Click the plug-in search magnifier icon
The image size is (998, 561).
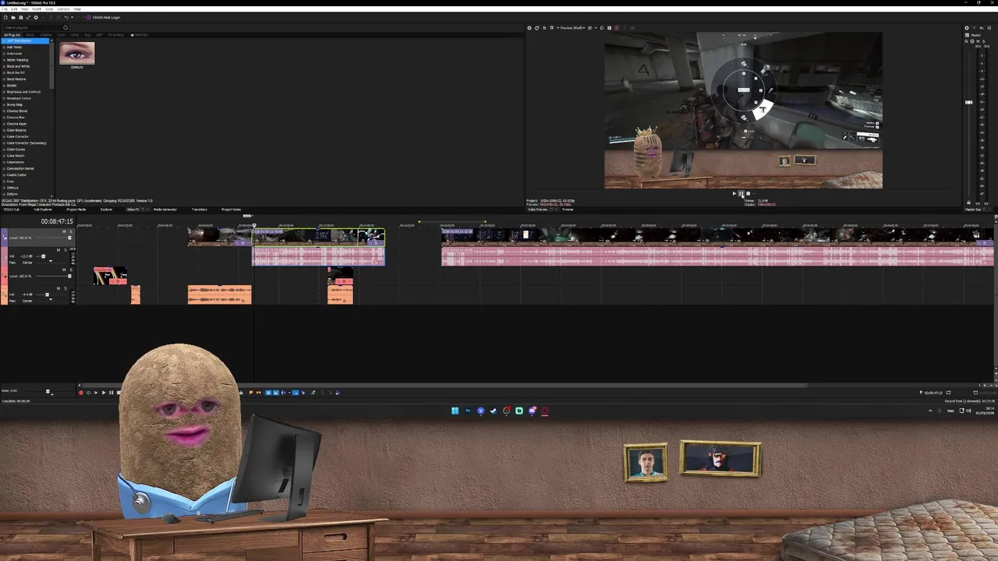(x=65, y=27)
